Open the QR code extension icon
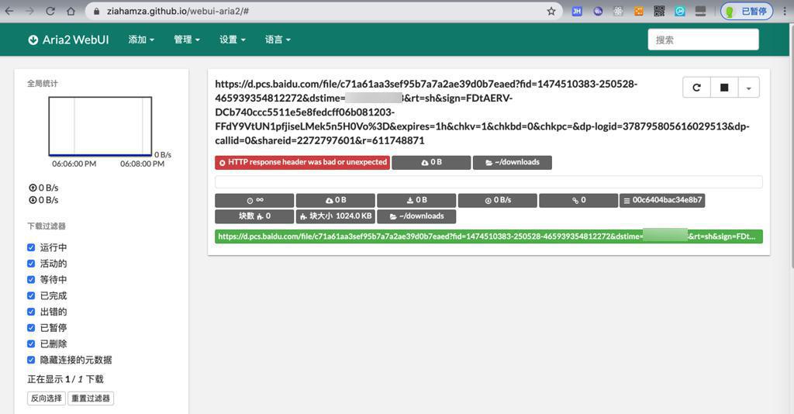The image size is (794, 414). [659, 11]
